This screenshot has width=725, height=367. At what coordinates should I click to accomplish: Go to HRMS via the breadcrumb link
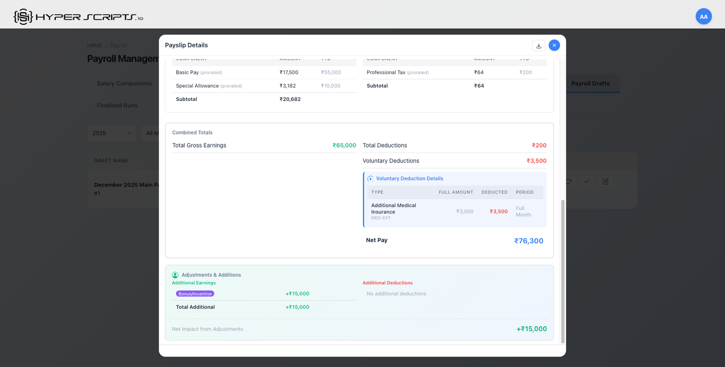click(x=94, y=46)
